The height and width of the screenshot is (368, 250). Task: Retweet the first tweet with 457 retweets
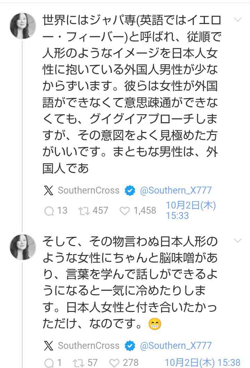tap(82, 211)
